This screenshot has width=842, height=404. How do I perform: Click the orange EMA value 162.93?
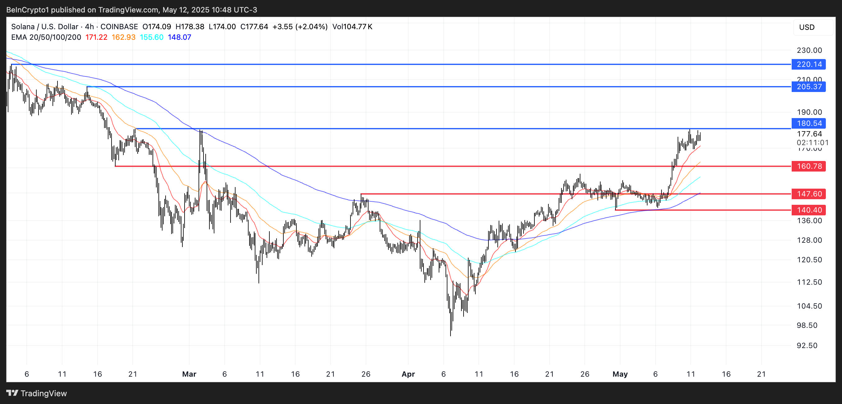[x=123, y=37]
